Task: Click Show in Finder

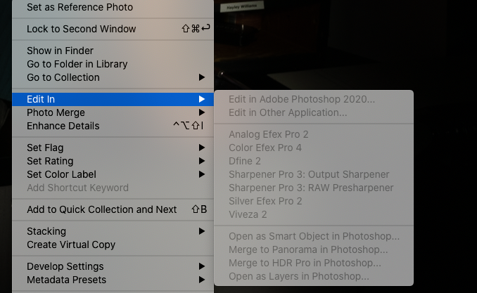Action: [x=60, y=51]
